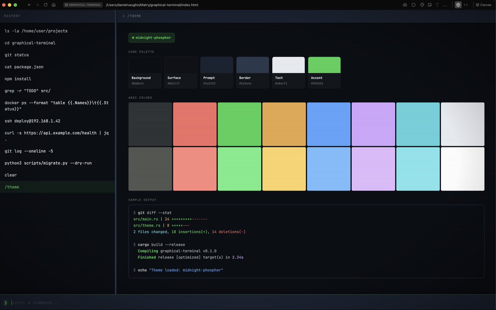Image resolution: width=496 pixels, height=310 pixels.
Task: Select the 'curl -s https://api.example.com/health' history entry
Action: click(58, 136)
